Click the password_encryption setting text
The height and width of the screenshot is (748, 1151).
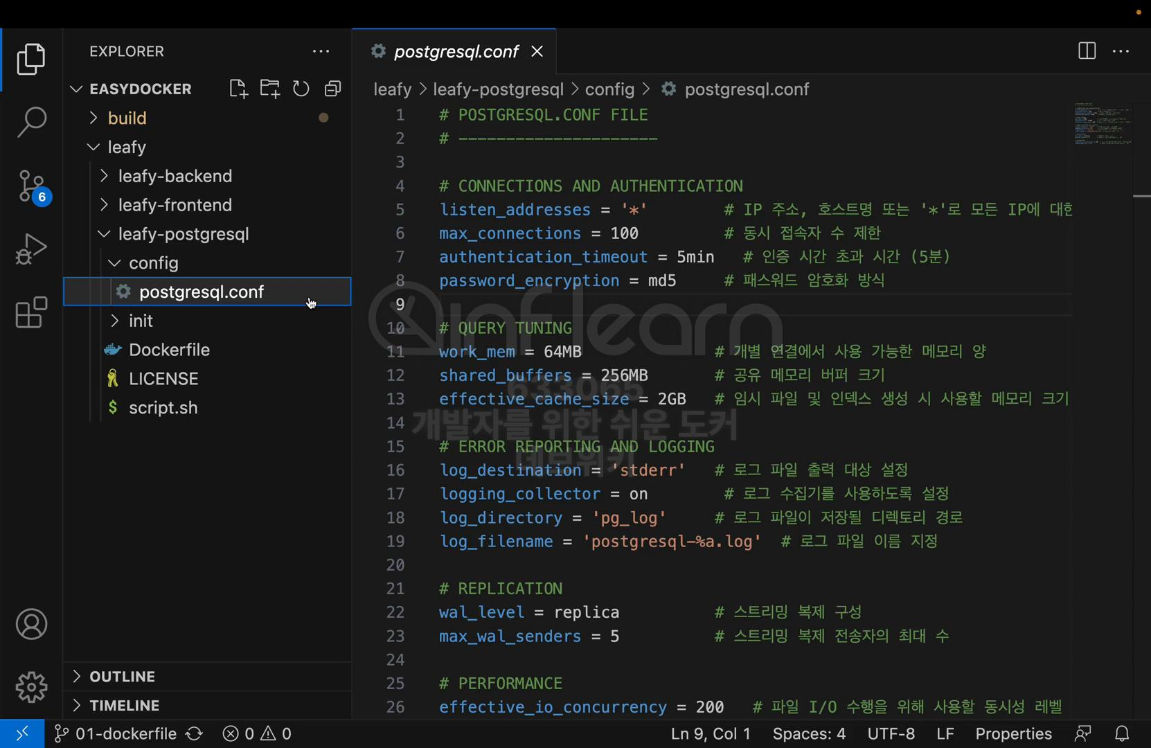[529, 280]
